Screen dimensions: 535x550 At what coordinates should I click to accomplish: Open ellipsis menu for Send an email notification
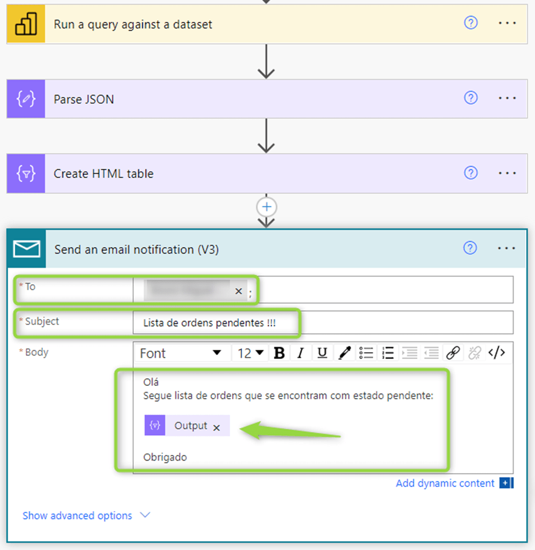[506, 249]
